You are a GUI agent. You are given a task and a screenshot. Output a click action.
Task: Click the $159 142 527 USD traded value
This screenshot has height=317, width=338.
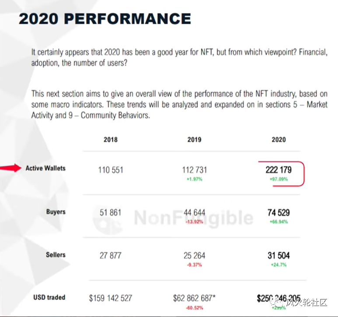coord(111,298)
